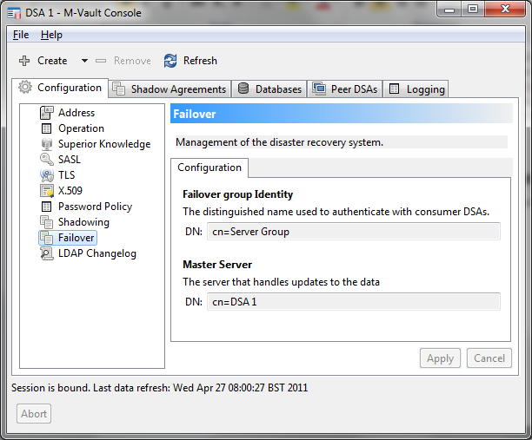
Task: Open the Peer DSAs tab
Action: point(345,89)
